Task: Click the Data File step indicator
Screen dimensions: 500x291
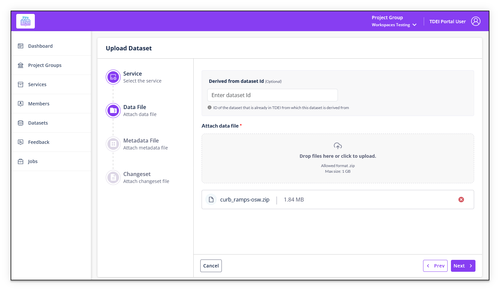Action: click(x=113, y=110)
